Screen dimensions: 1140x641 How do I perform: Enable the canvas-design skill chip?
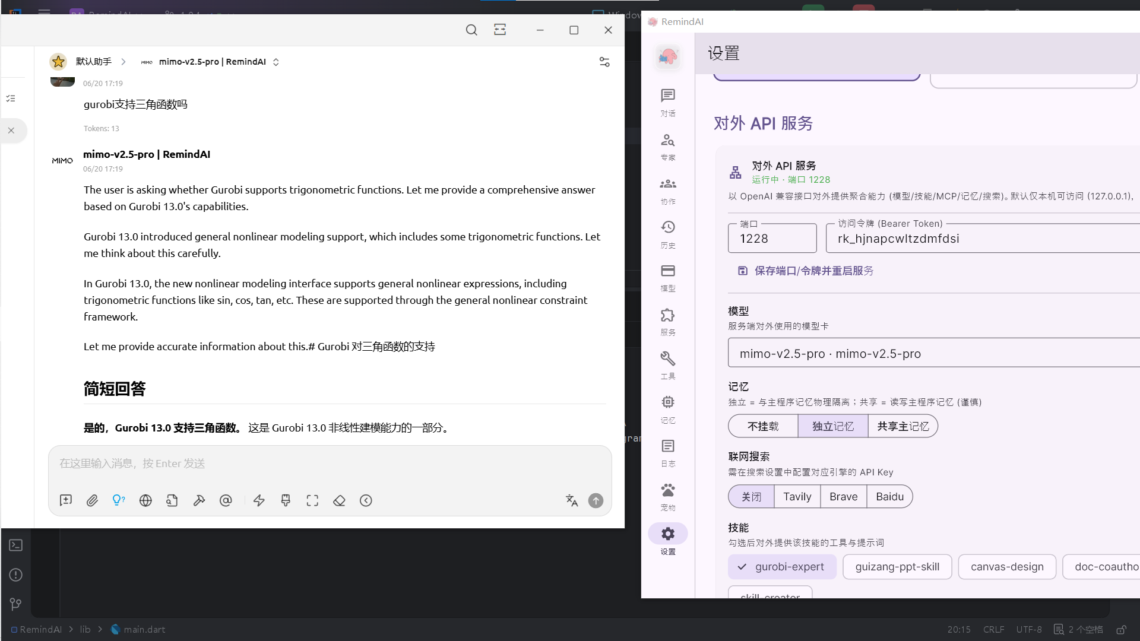pos(1007,567)
